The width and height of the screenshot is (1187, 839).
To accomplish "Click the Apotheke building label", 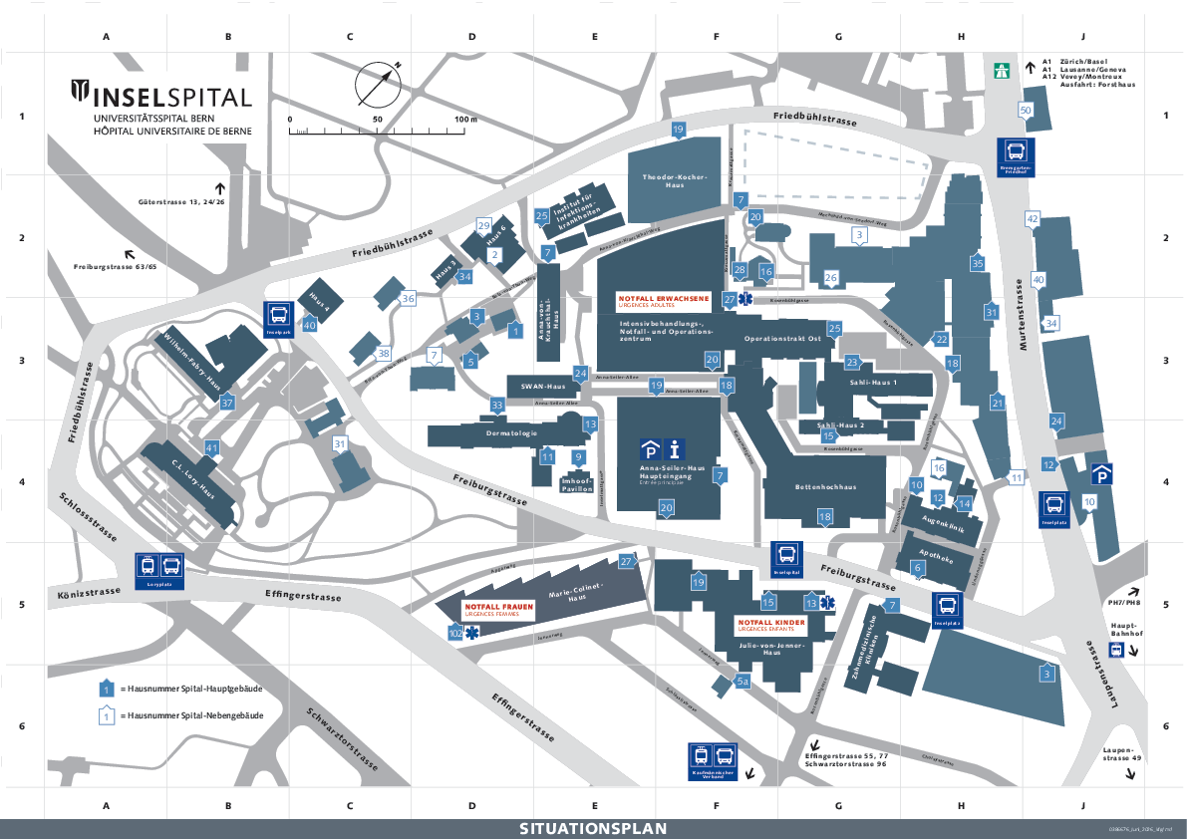I will pos(937,556).
